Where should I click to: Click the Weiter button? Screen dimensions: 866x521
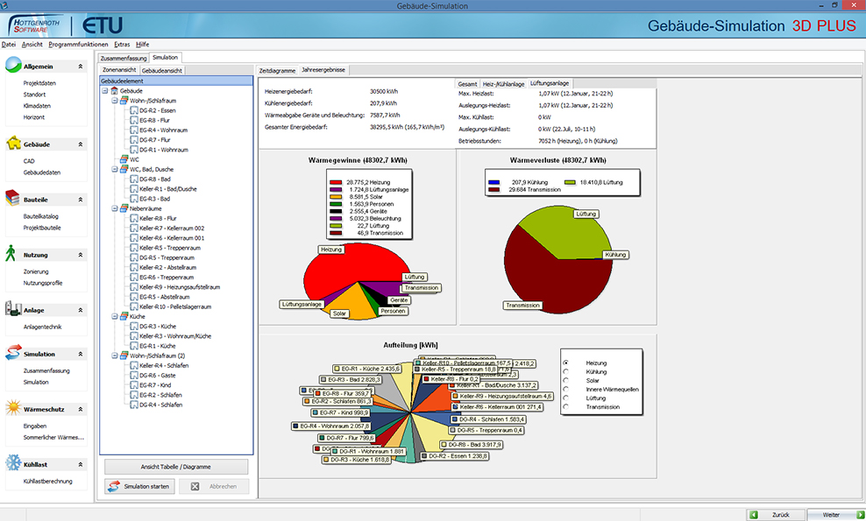834,514
